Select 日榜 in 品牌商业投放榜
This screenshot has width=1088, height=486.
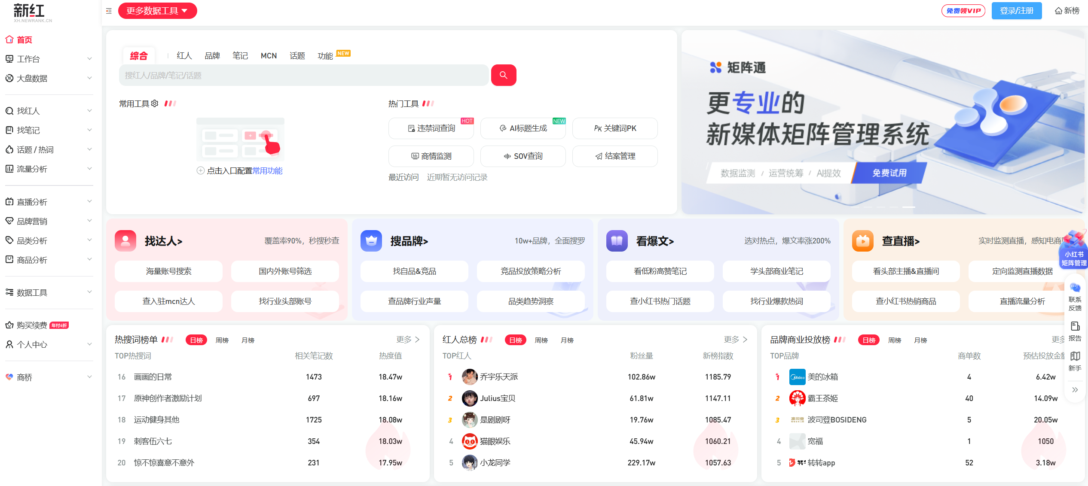pos(868,340)
